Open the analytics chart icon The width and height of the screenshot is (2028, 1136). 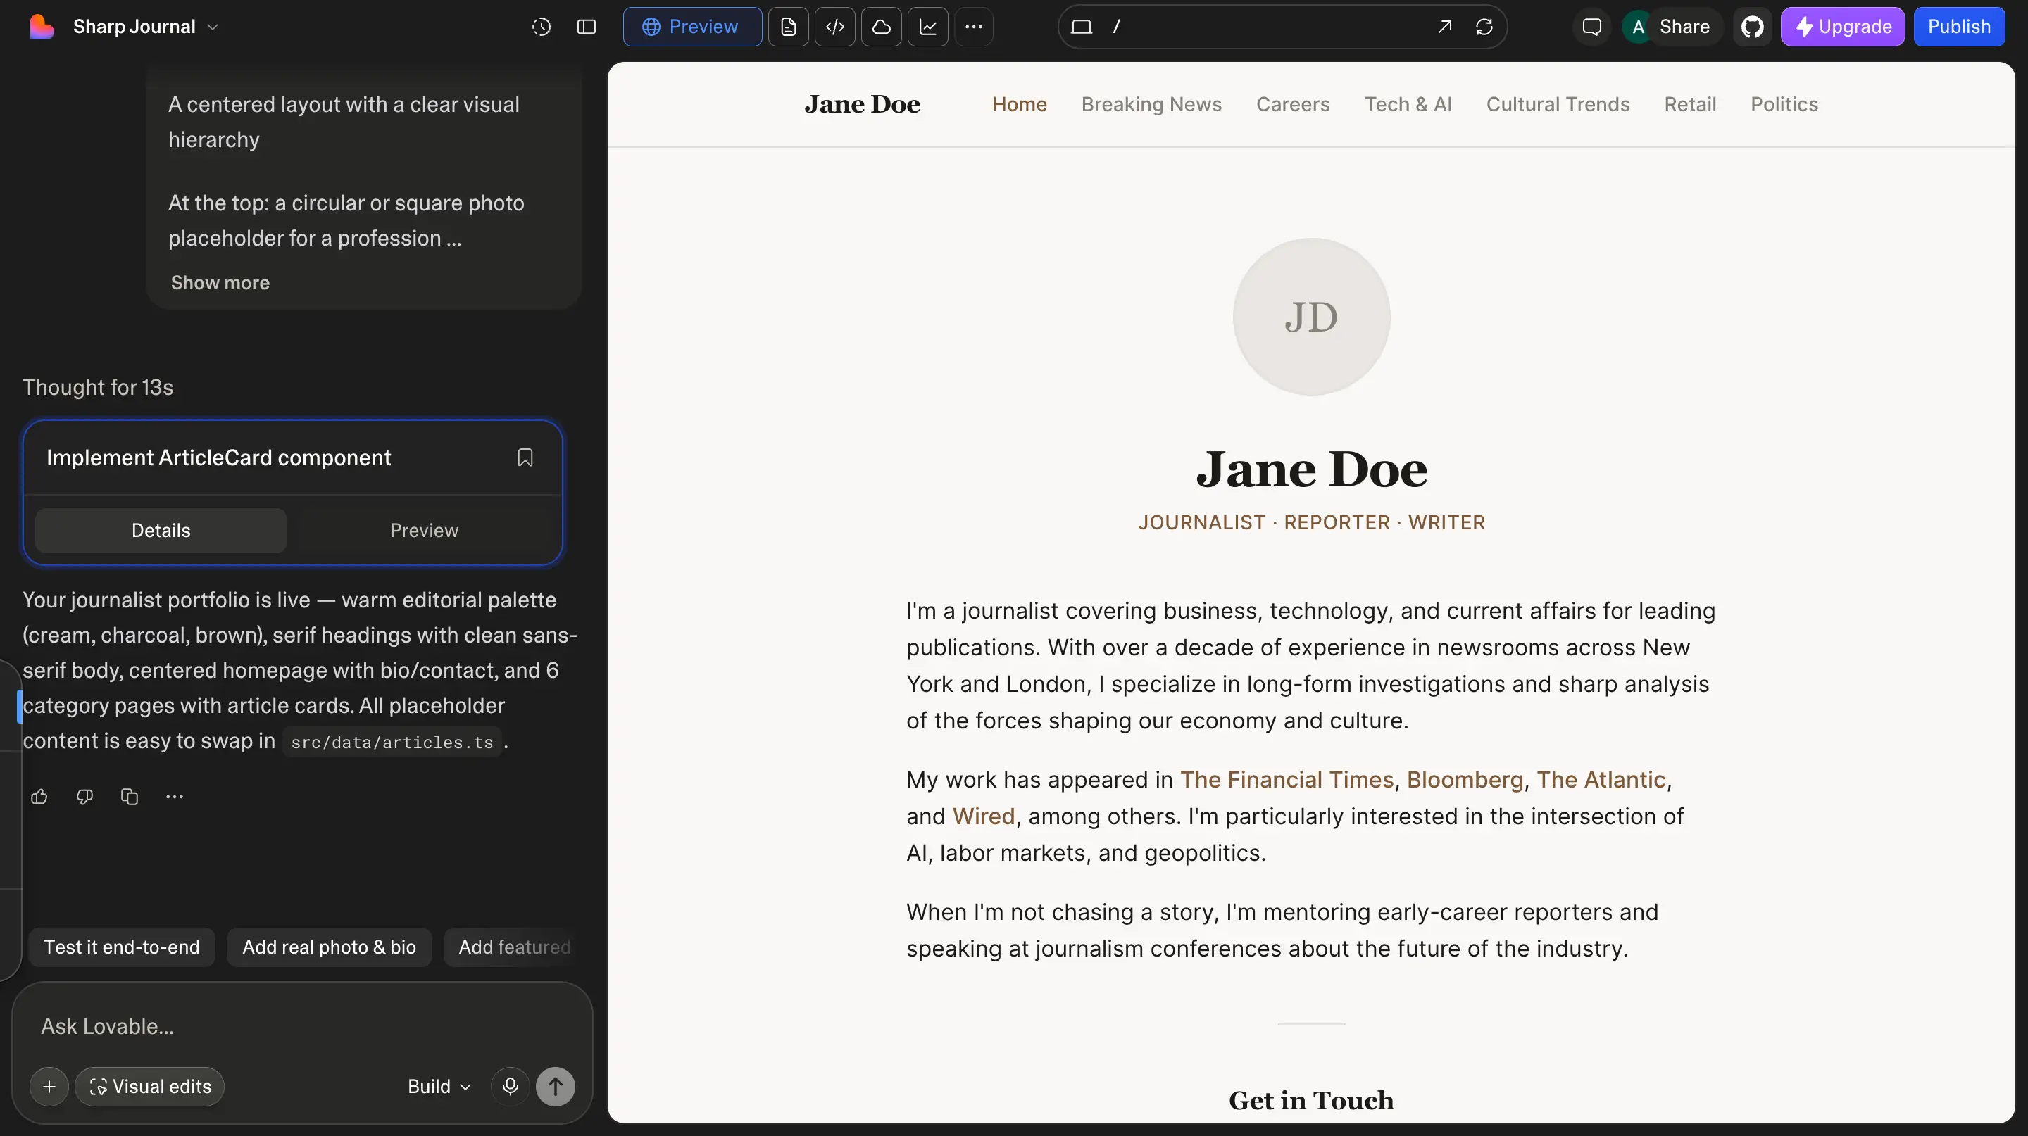pos(929,26)
